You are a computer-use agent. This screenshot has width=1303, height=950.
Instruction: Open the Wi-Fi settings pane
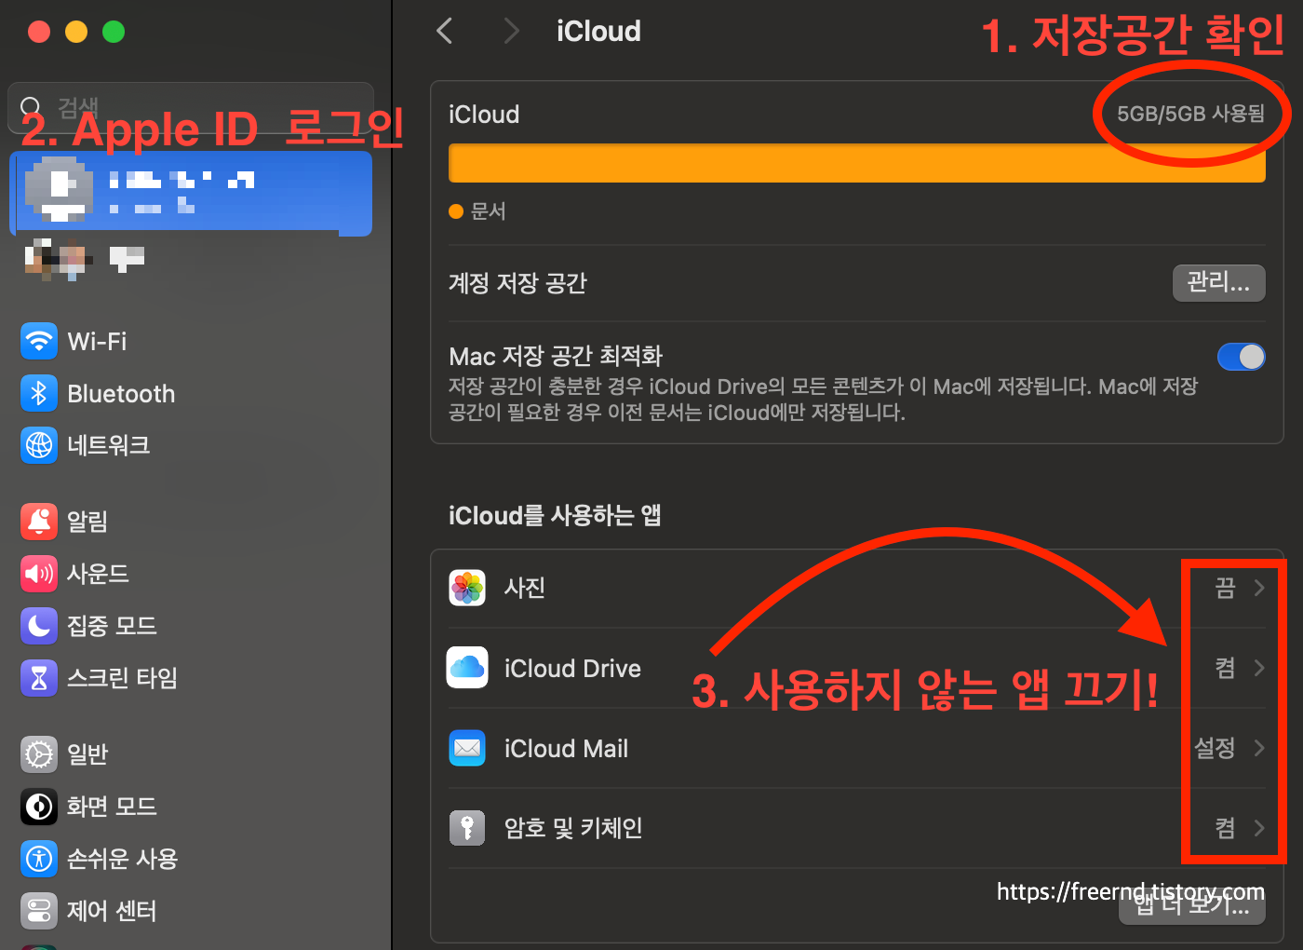pos(191,341)
